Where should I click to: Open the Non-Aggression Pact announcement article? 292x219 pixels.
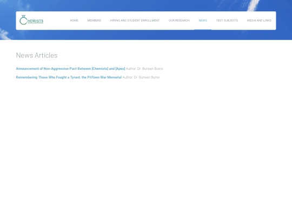point(71,69)
